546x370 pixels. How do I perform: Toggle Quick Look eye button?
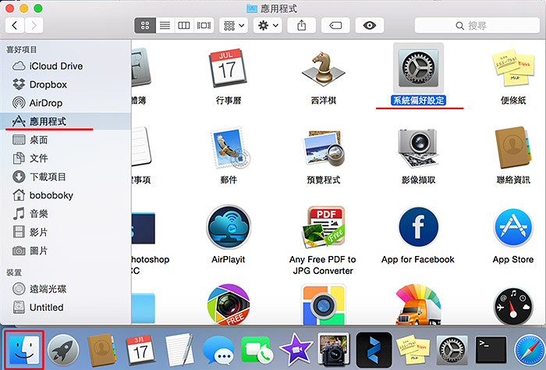click(x=370, y=25)
